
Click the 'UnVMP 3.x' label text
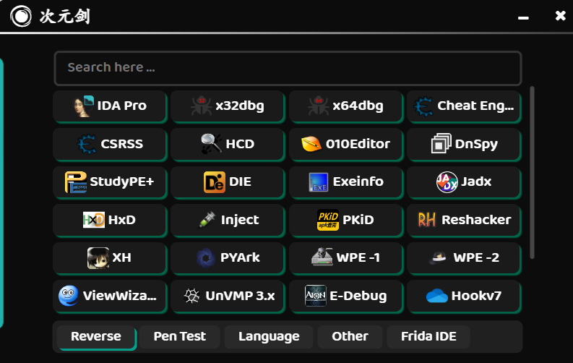(x=240, y=296)
